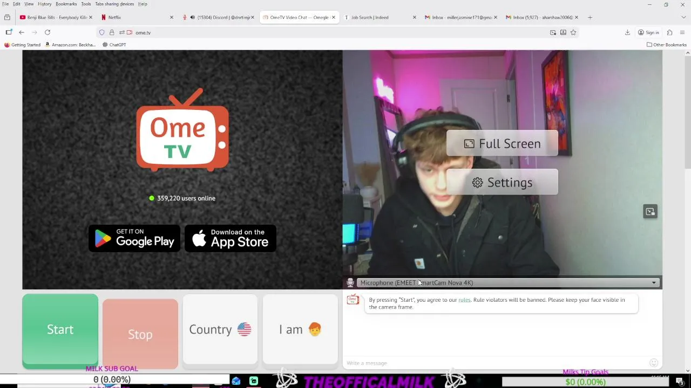Click the red Stop button

pos(140,334)
